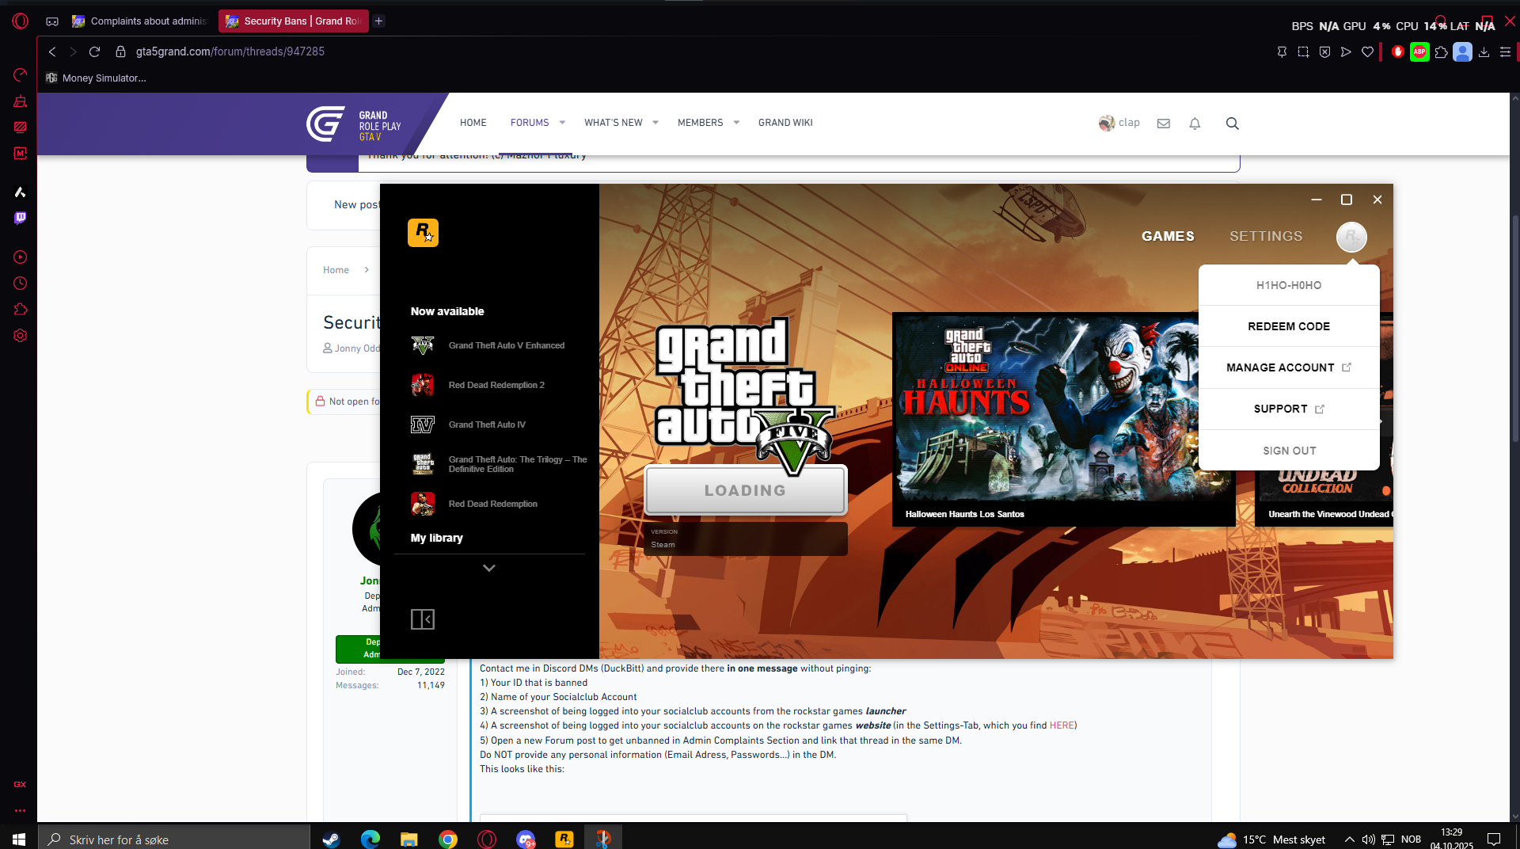The height and width of the screenshot is (849, 1520).
Task: Open Easy Setup sliders icon
Action: point(1505,51)
